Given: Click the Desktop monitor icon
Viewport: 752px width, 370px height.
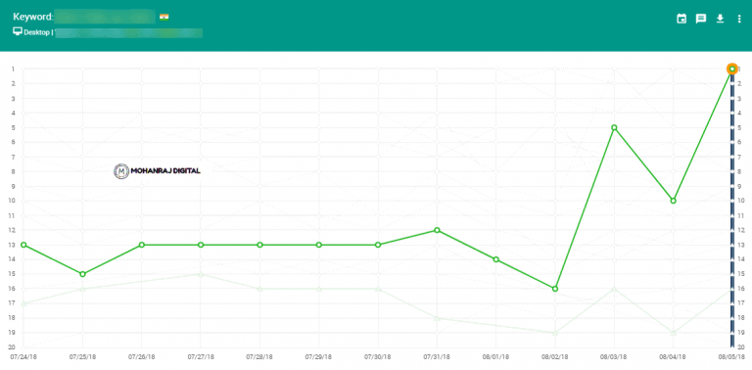Looking at the screenshot, I should click(18, 31).
